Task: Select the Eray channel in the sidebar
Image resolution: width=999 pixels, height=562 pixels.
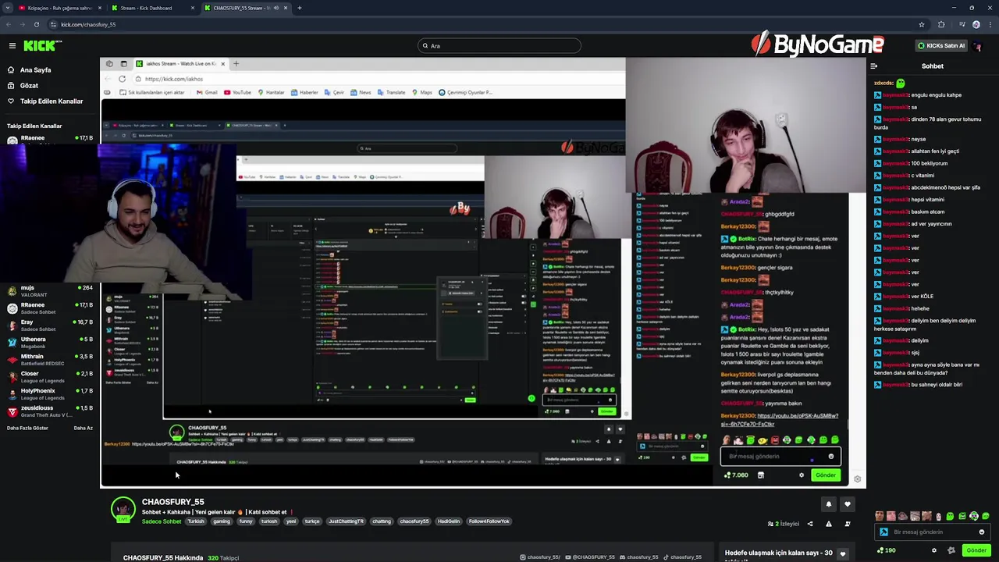Action: point(50,325)
